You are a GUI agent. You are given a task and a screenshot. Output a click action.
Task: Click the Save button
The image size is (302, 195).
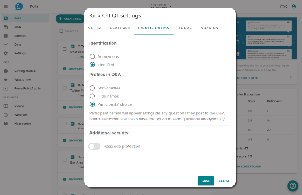[206, 181]
